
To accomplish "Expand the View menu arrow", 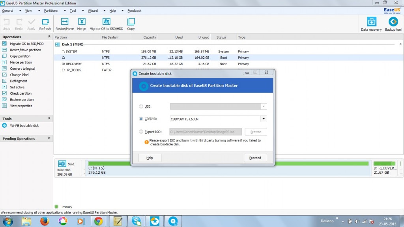I will 39,11.
